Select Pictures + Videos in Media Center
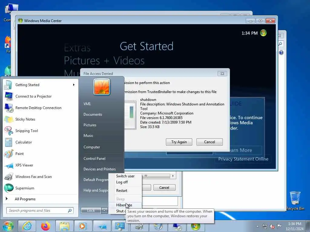 pyautogui.click(x=104, y=60)
